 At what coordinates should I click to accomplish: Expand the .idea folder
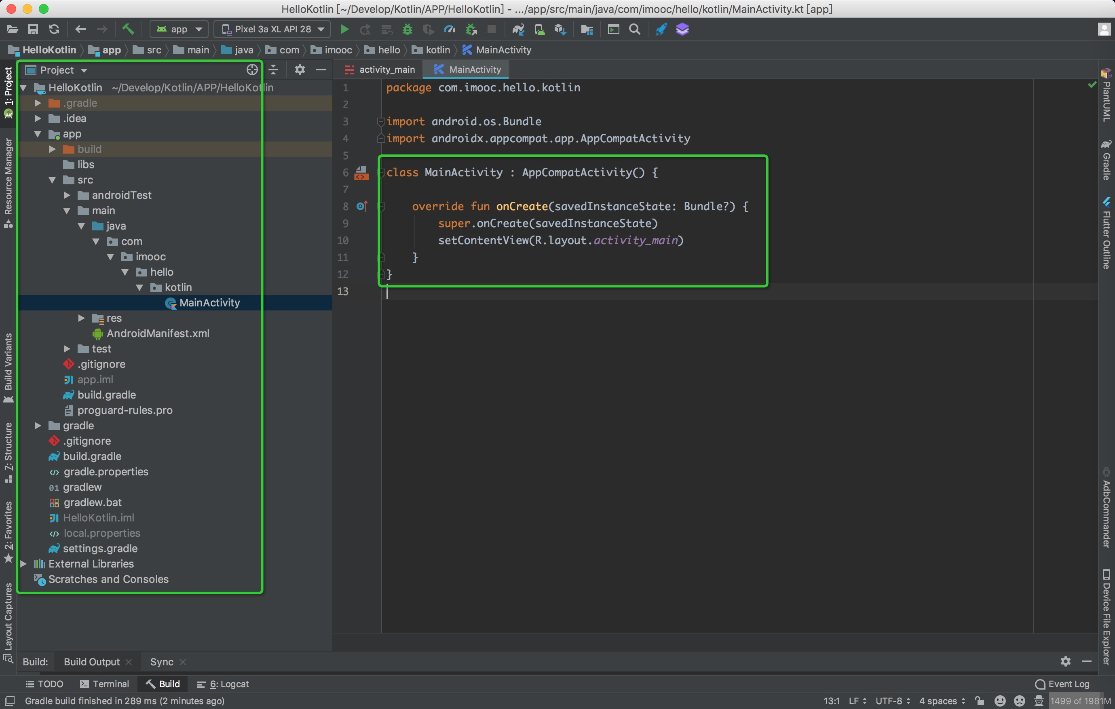click(x=38, y=118)
